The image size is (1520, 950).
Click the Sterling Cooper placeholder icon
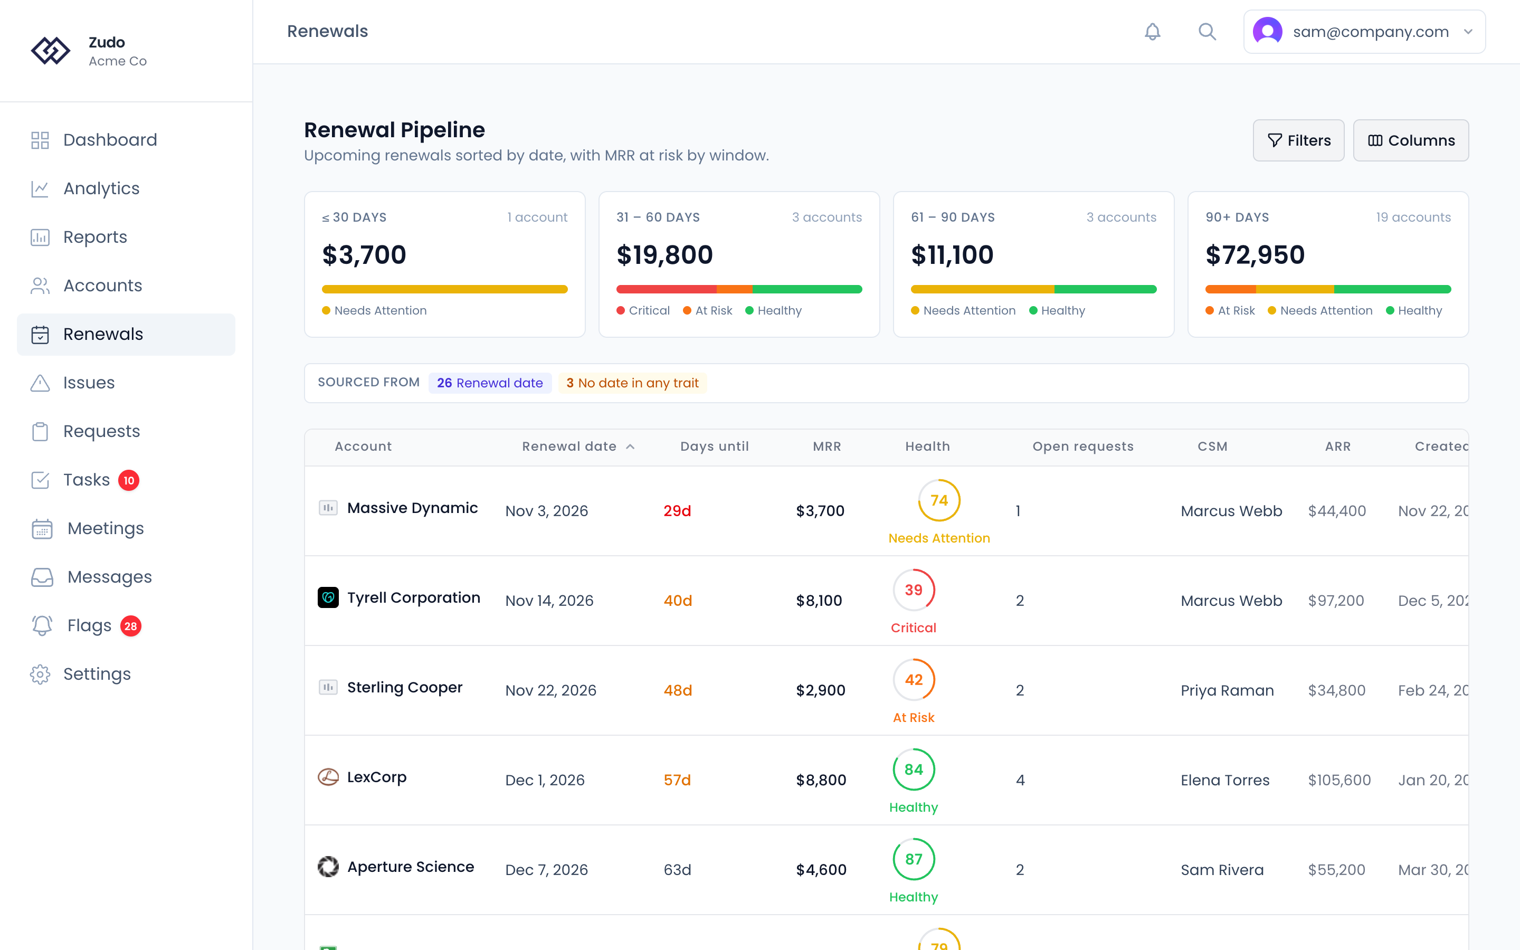[328, 687]
